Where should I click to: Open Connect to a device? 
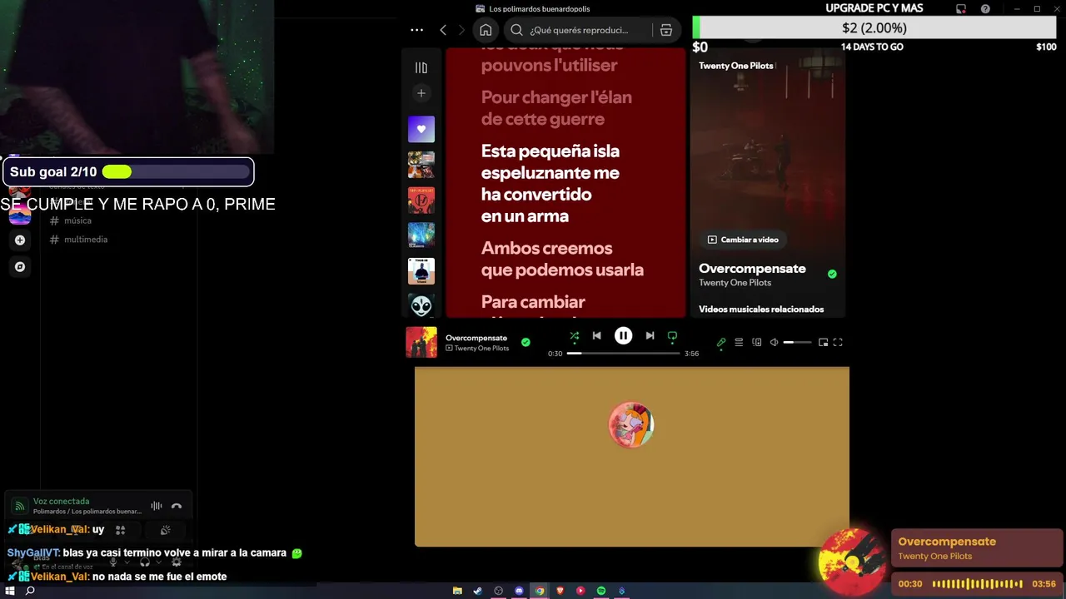[756, 342]
